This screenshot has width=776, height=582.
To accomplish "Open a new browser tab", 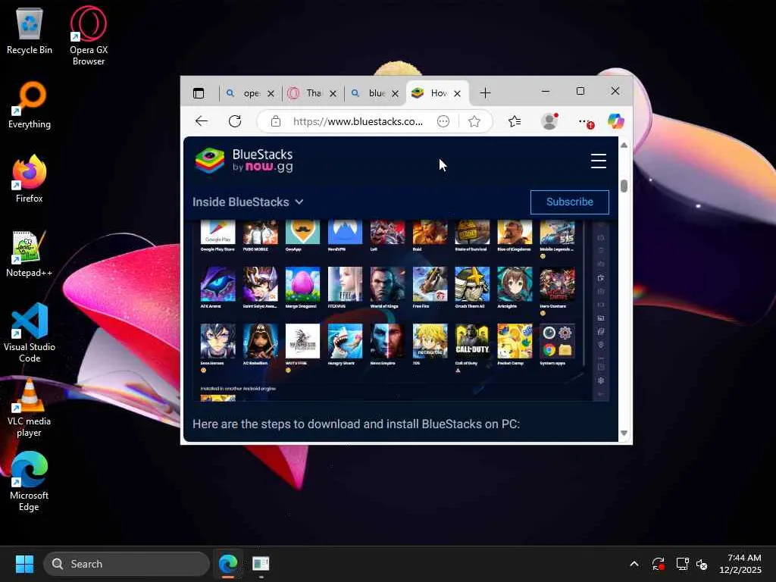I will pos(486,93).
